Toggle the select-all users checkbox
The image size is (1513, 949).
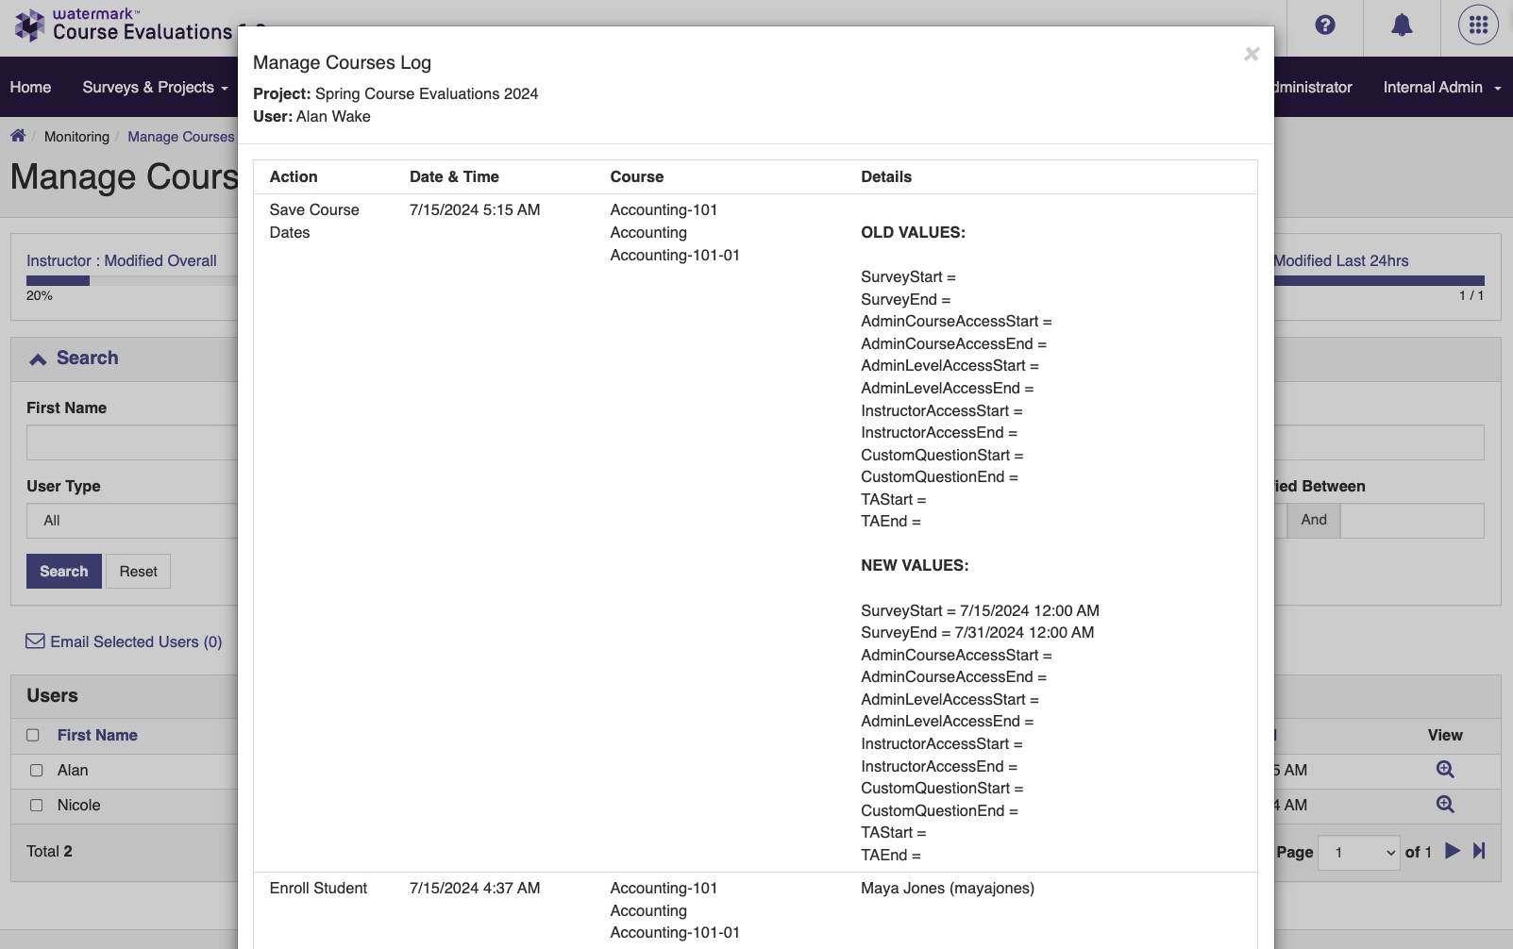coord(33,735)
